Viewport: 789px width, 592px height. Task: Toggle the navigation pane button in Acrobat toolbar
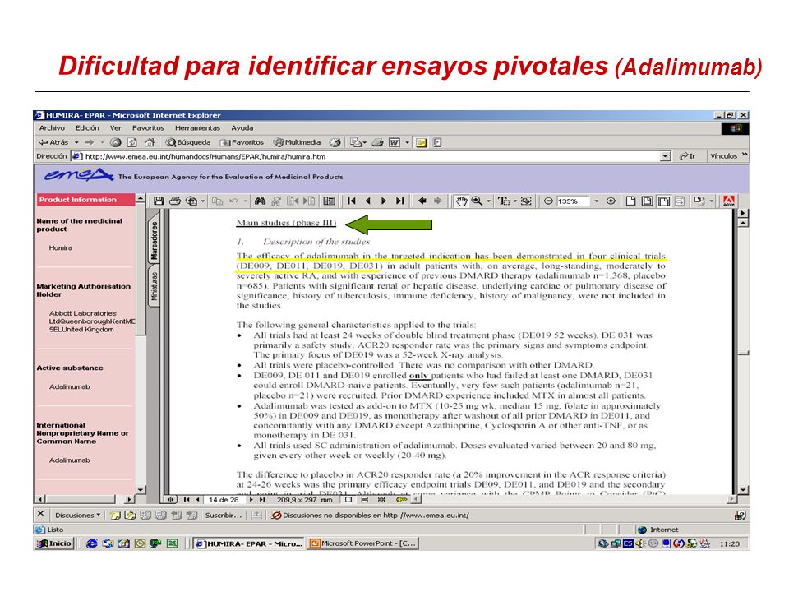[329, 201]
